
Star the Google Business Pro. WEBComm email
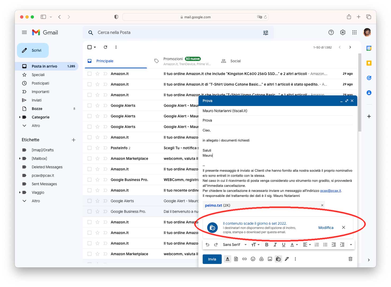[x=97, y=180]
